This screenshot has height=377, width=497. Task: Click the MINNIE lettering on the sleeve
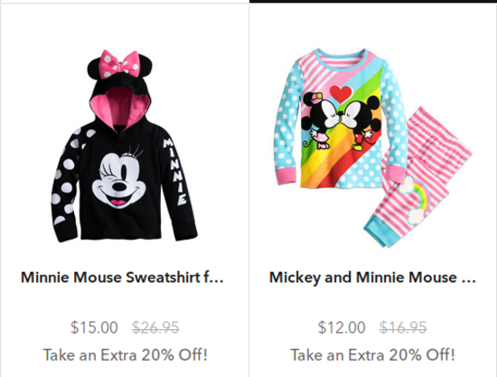click(x=174, y=172)
